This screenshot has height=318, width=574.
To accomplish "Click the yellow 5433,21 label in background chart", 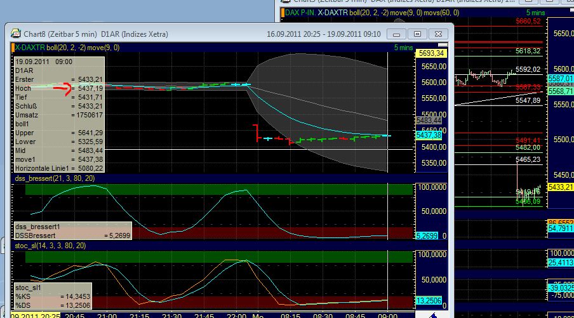I will (561, 187).
